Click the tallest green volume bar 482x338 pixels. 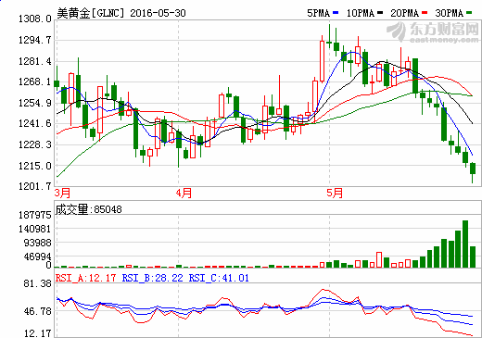(x=465, y=244)
